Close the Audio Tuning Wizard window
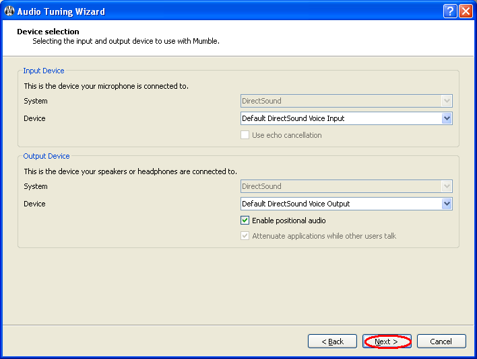The height and width of the screenshot is (359, 477). (x=466, y=11)
